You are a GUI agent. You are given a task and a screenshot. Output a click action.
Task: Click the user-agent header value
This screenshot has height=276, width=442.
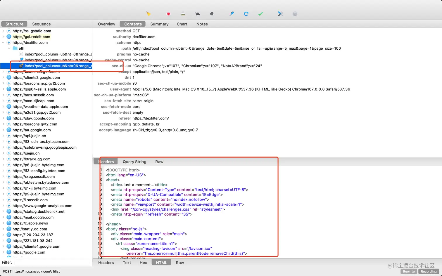click(241, 89)
